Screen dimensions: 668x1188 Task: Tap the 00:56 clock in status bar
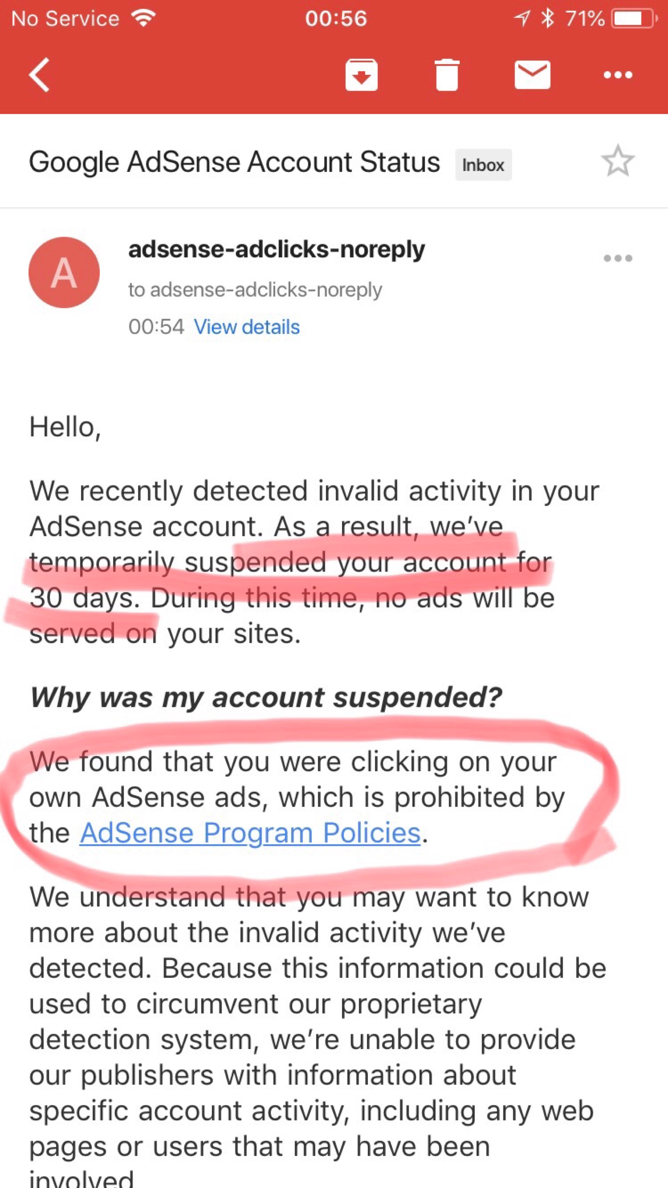pos(336,19)
